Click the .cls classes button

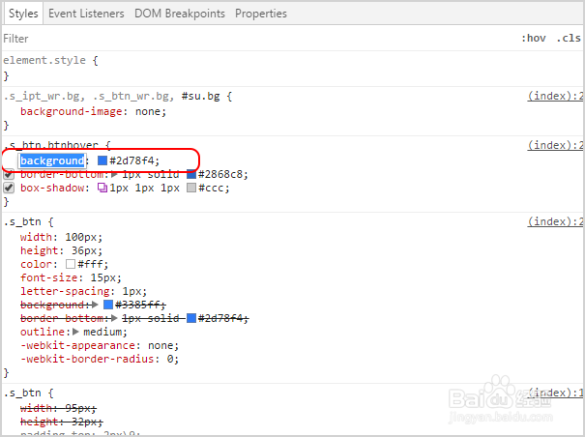point(569,39)
